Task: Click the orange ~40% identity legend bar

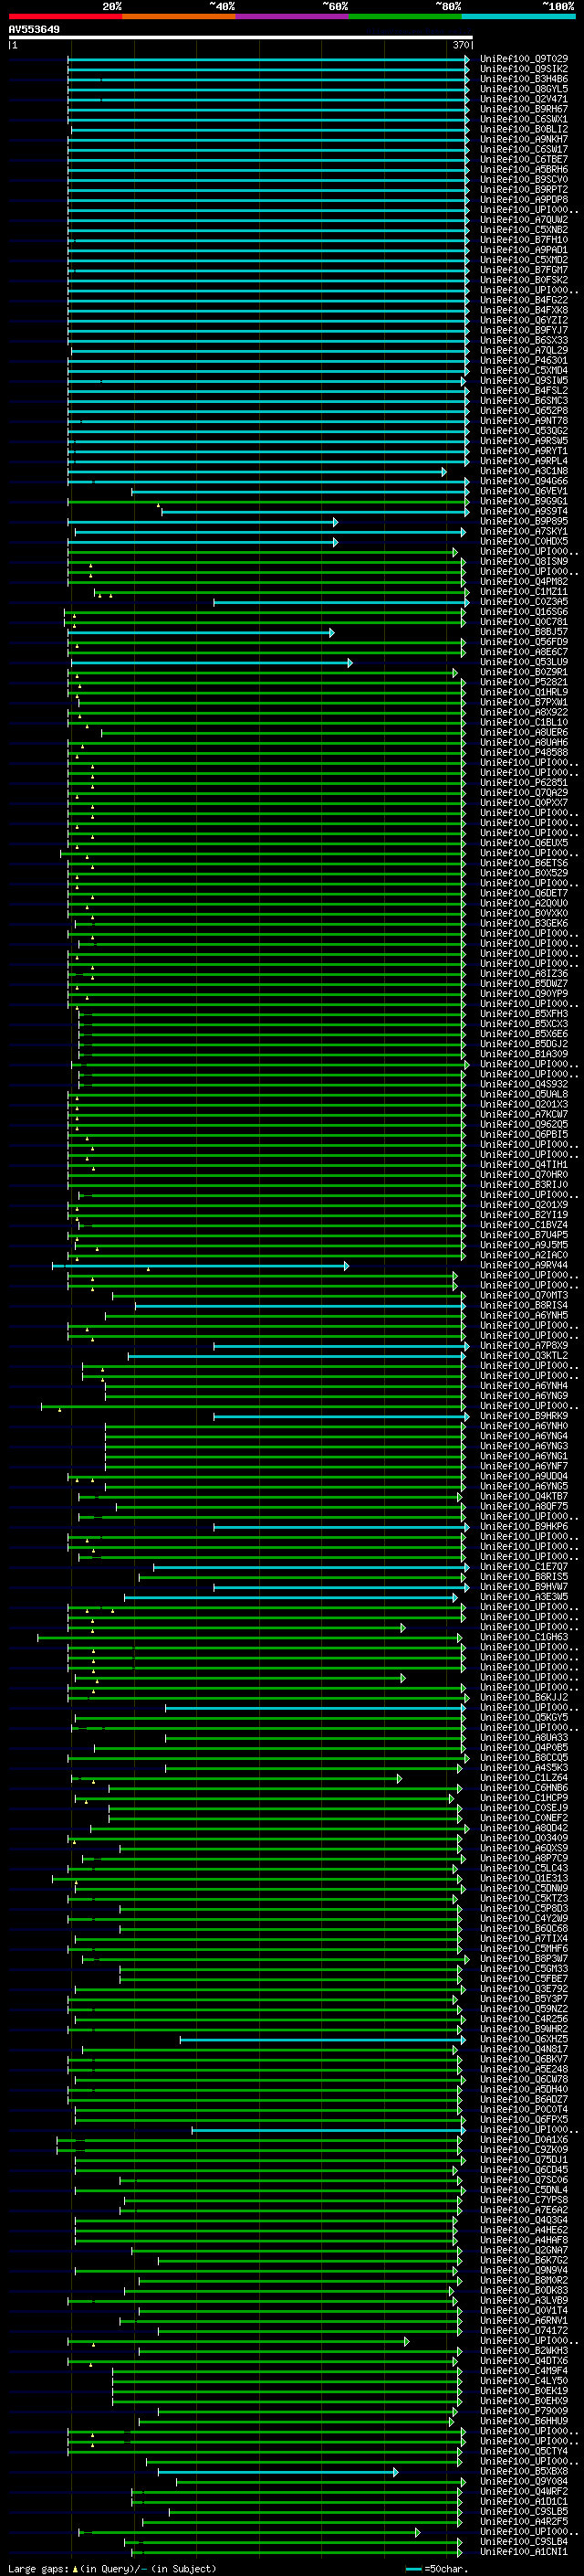Action: point(179,16)
